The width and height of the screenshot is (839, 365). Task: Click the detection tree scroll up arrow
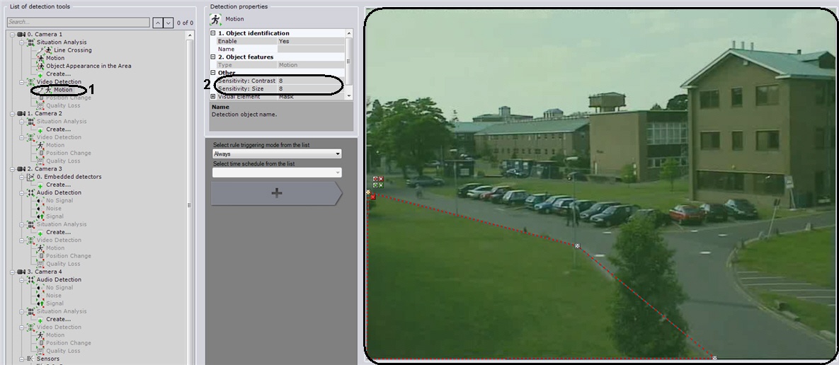point(190,35)
